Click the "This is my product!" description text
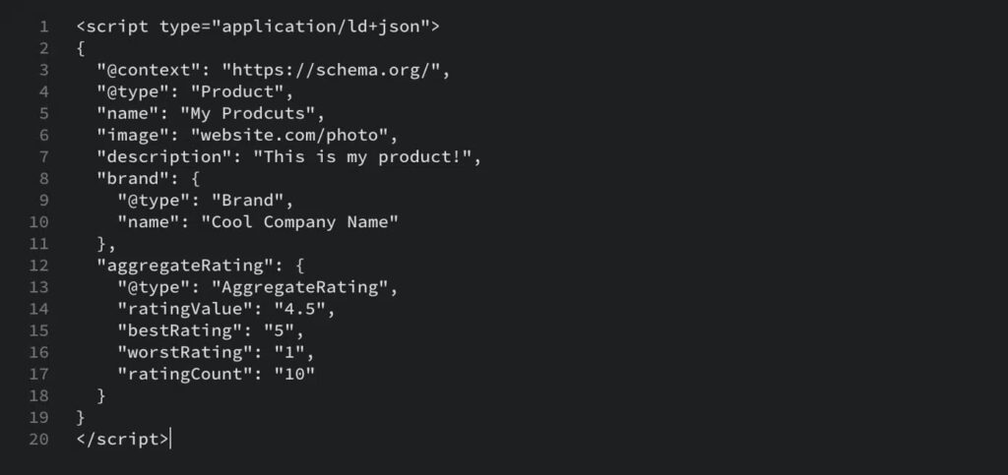1008x475 pixels. coord(362,157)
